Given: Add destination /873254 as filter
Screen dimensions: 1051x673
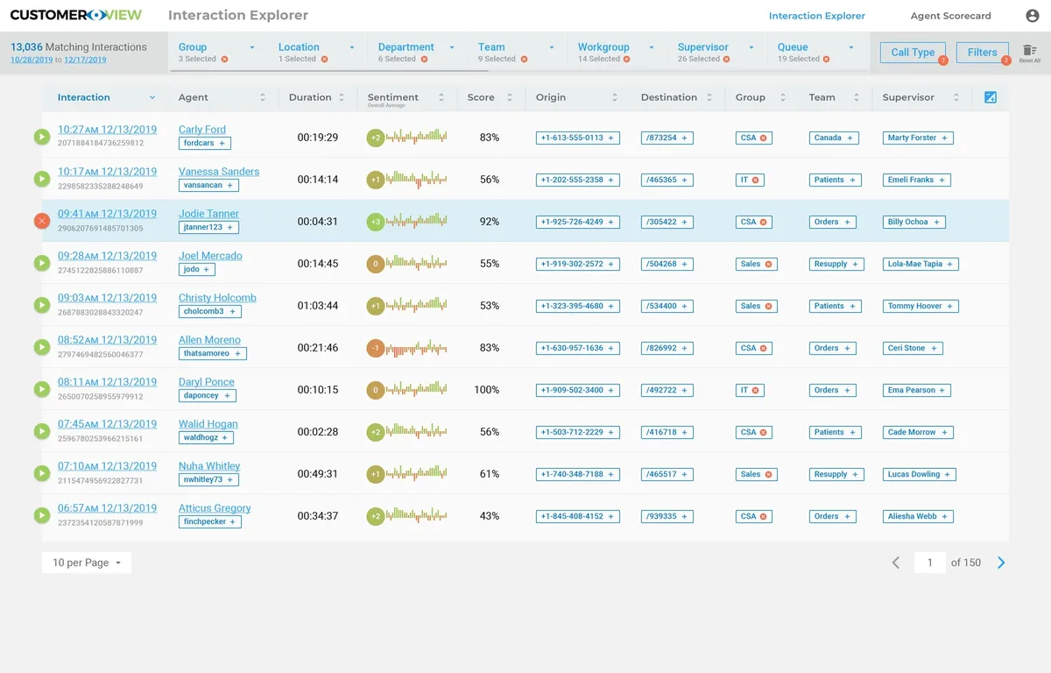Looking at the screenshot, I should (x=667, y=138).
